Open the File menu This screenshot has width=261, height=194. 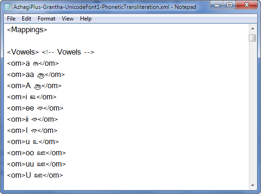pyautogui.click(x=11, y=19)
